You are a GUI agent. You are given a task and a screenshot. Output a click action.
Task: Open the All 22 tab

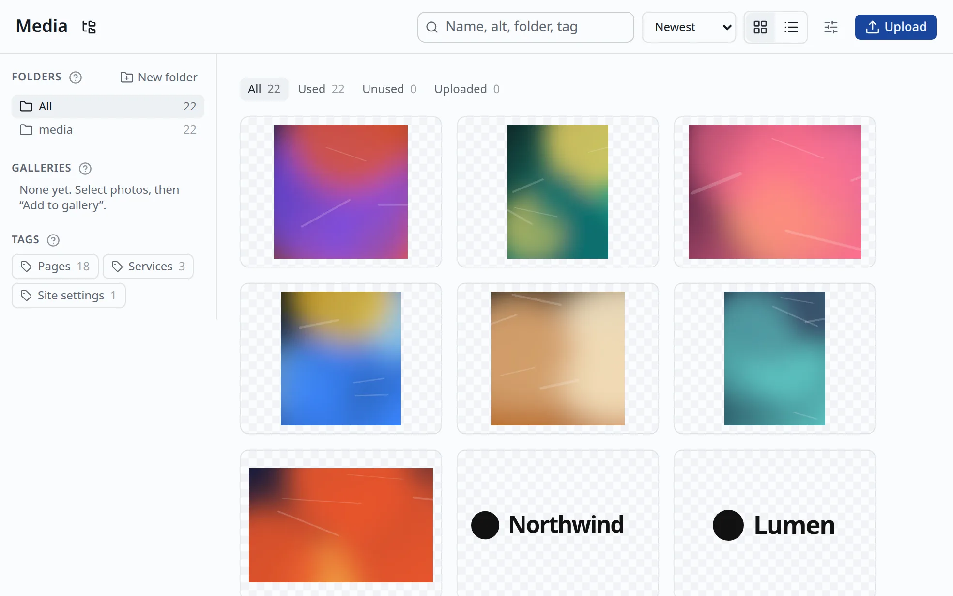[264, 89]
